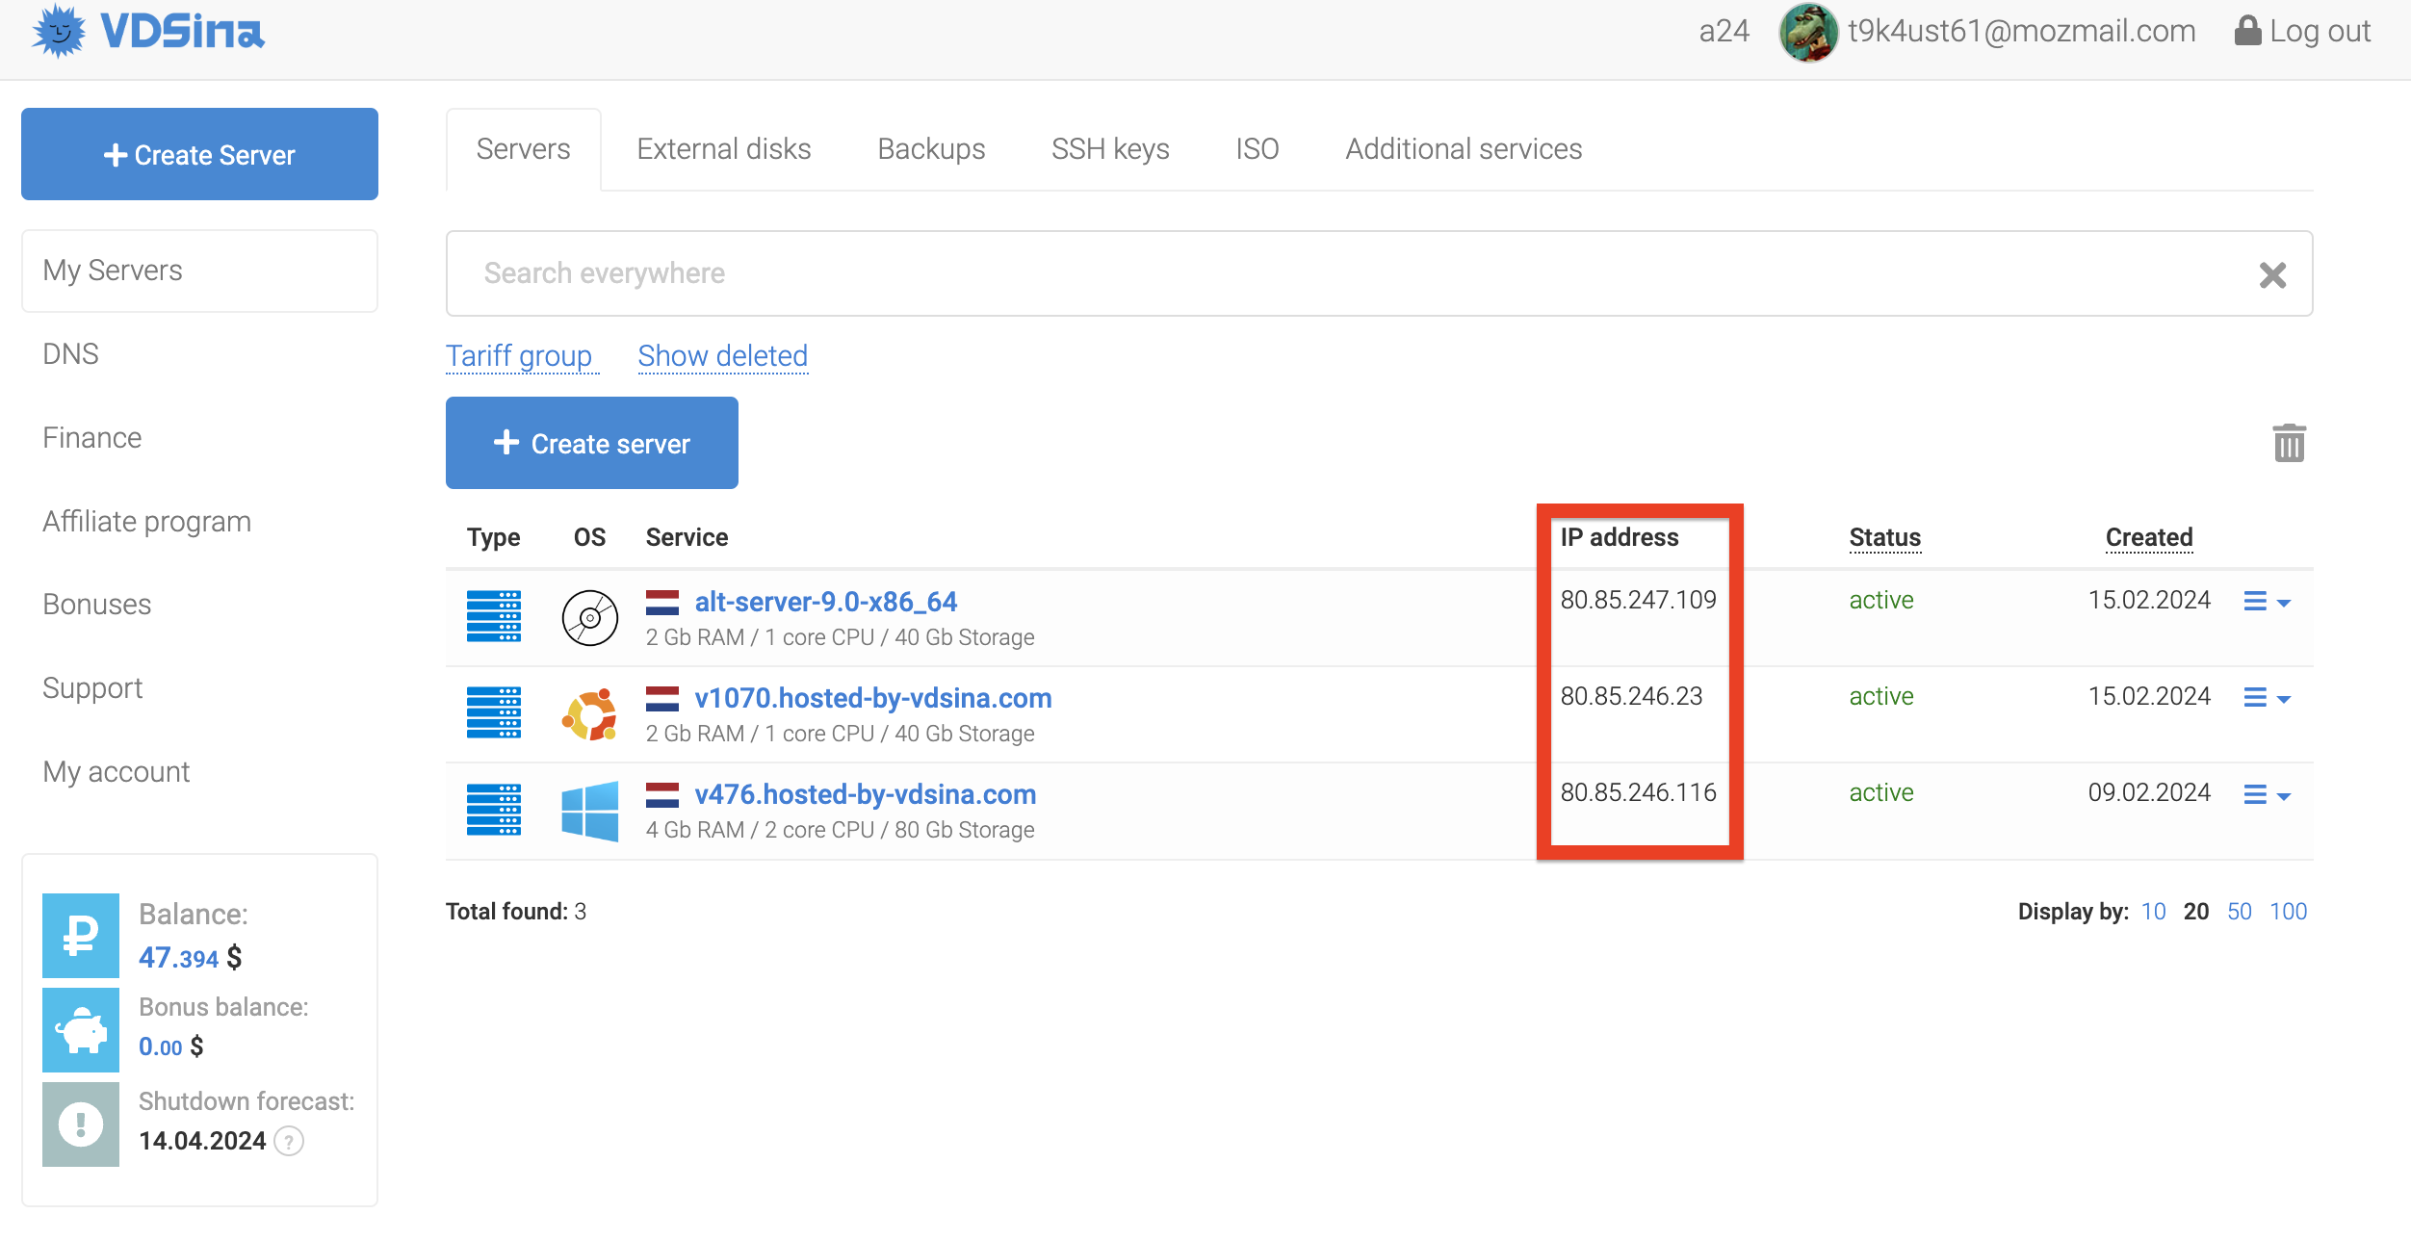This screenshot has height=1240, width=2411.
Task: Open v476.hosted-by-vdsina.com server link
Action: (x=866, y=794)
